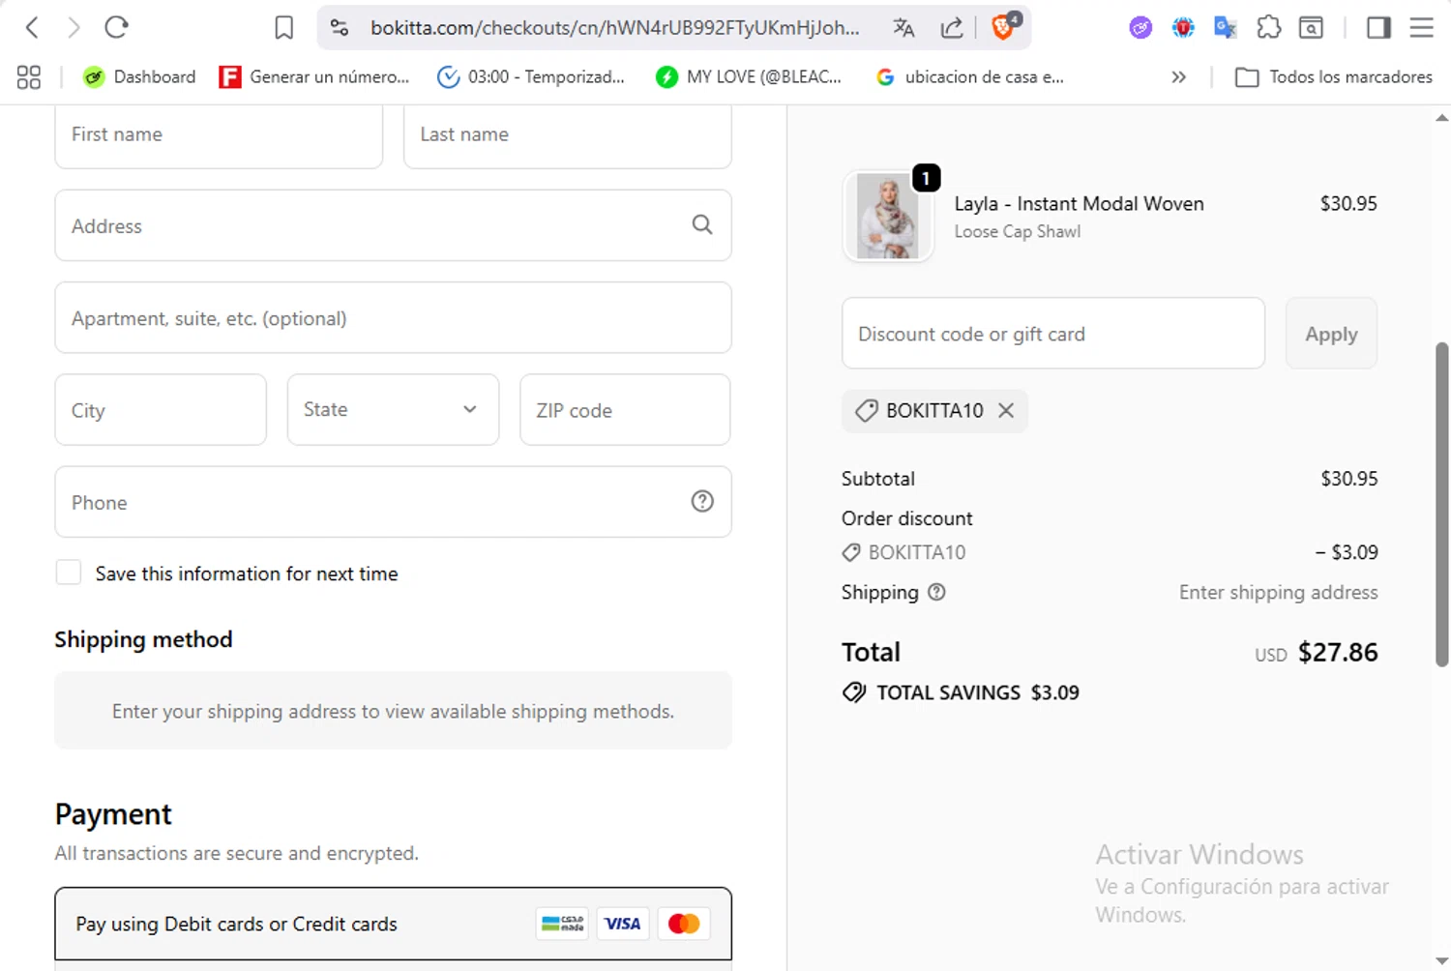
Task: Click the mada card logo
Action: click(x=562, y=924)
